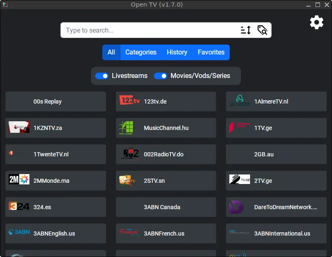
Task: Click the 002RadioTV.do microphone logo
Action: tap(130, 154)
